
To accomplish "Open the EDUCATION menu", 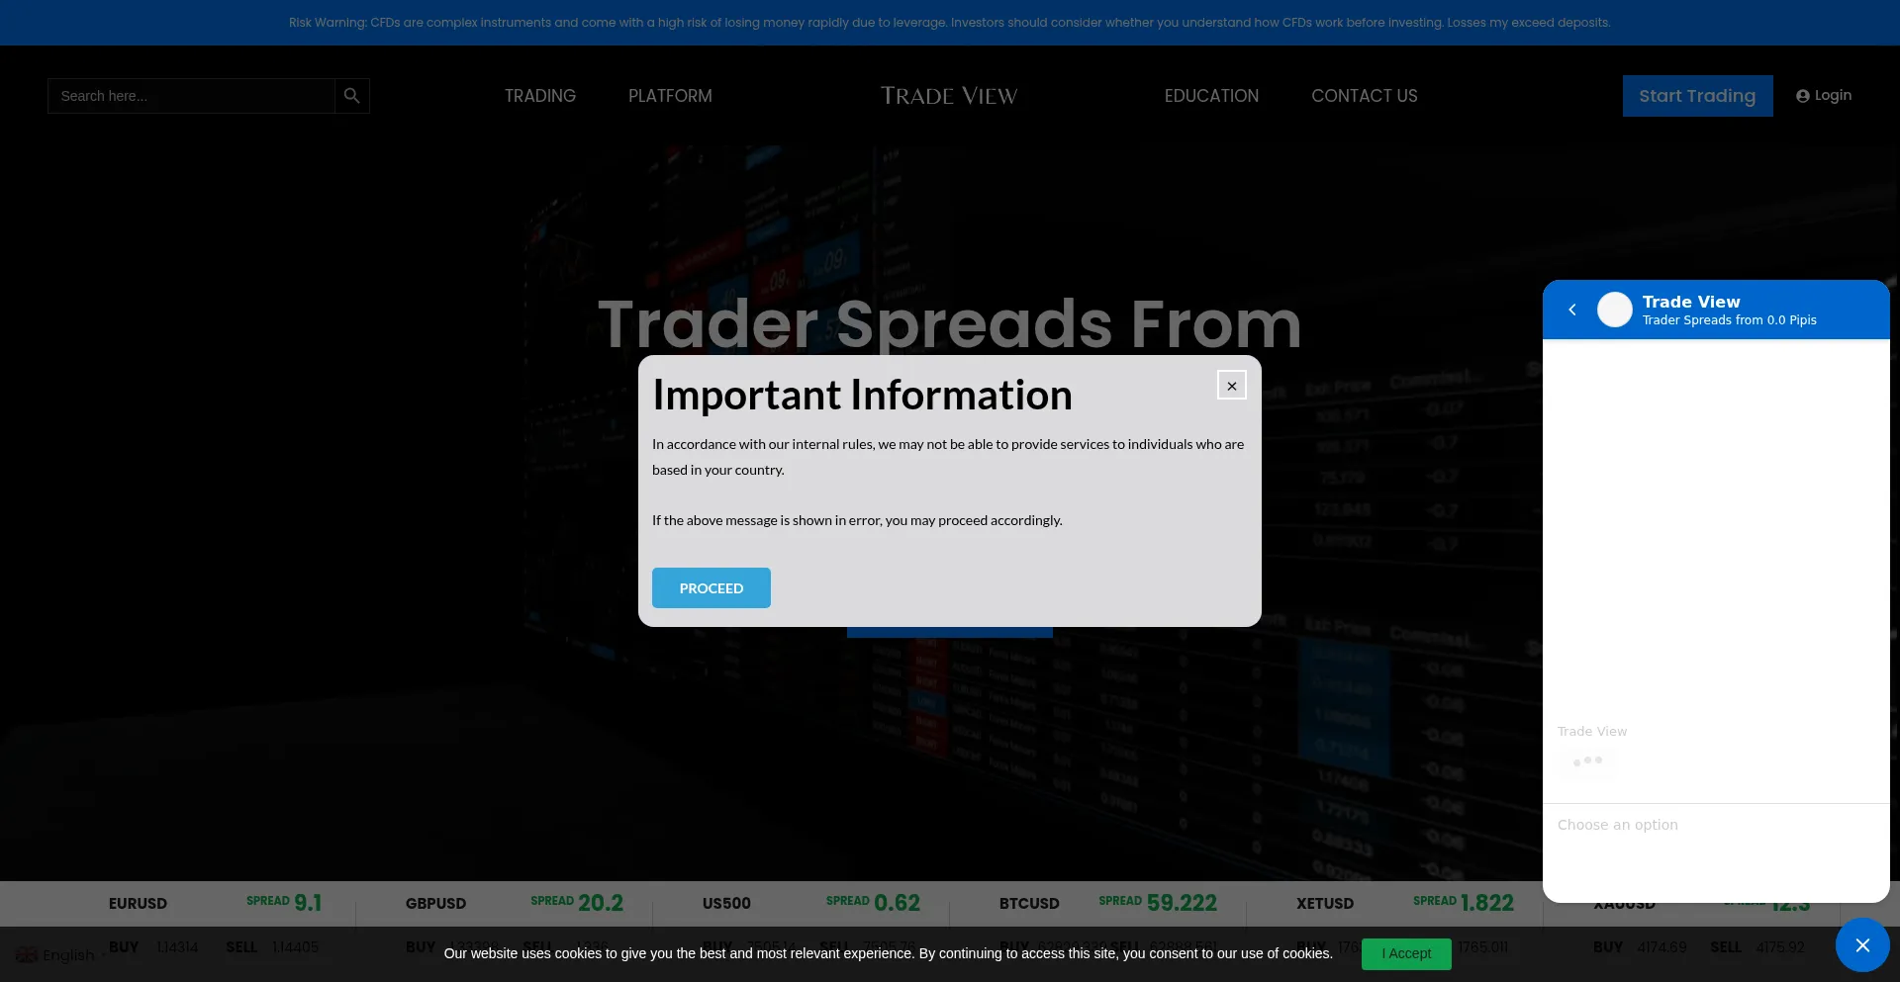I will pos(1211,96).
